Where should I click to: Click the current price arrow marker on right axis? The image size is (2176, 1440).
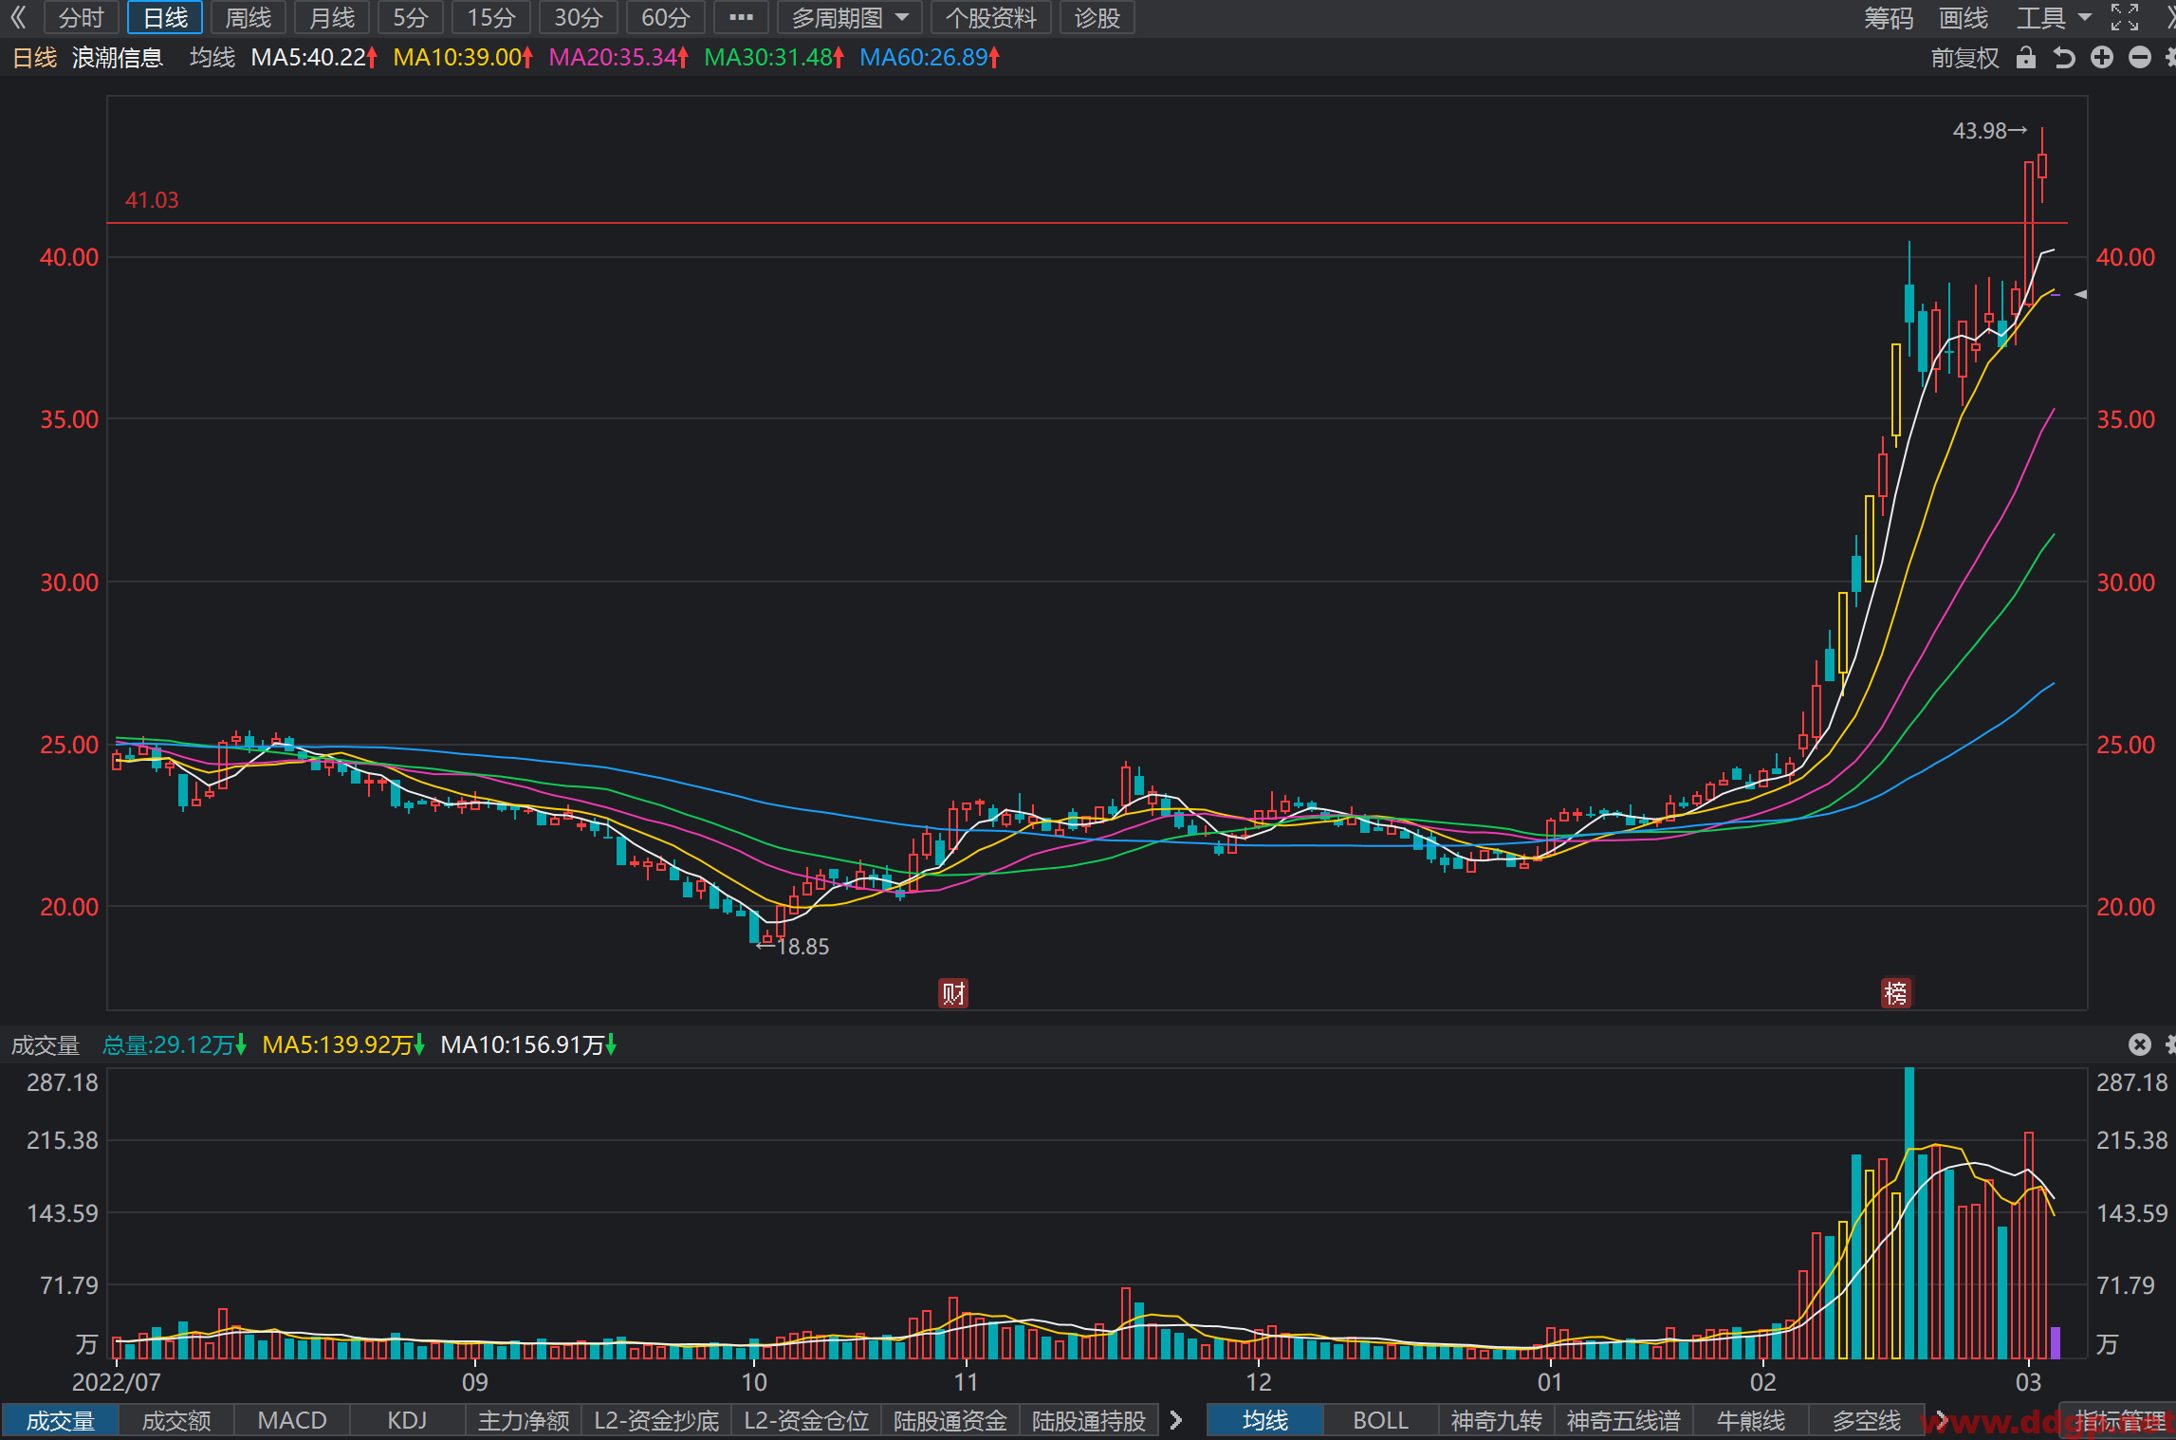[2080, 295]
